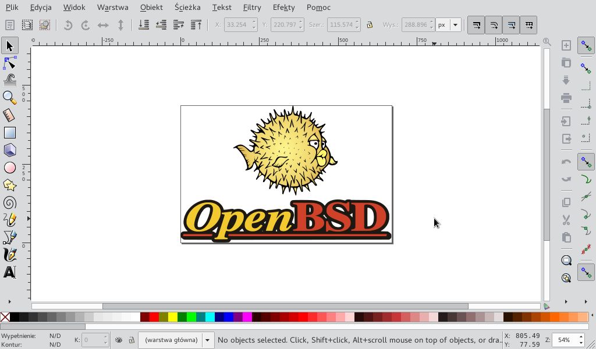Open the Plik menu
The width and height of the screenshot is (596, 349).
coord(12,7)
